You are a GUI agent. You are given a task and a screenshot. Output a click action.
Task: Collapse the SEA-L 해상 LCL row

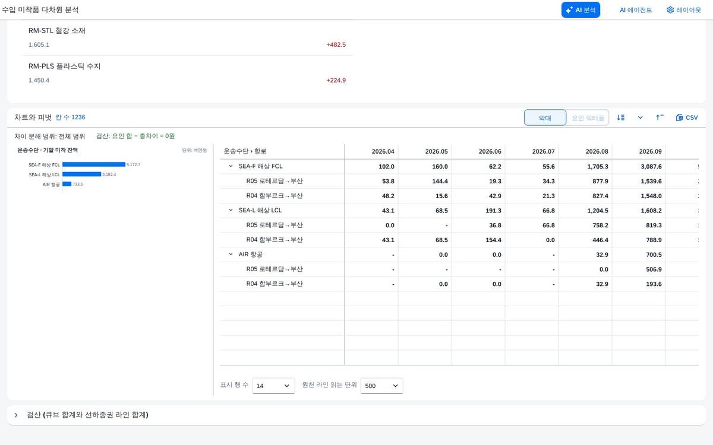coord(231,210)
